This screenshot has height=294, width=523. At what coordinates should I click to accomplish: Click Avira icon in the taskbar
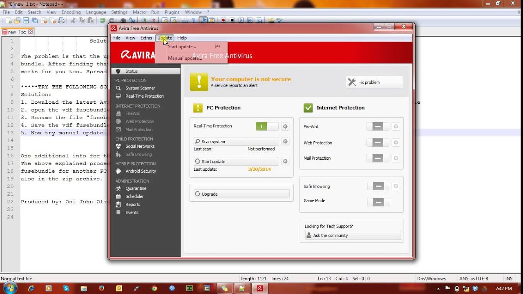(x=259, y=288)
